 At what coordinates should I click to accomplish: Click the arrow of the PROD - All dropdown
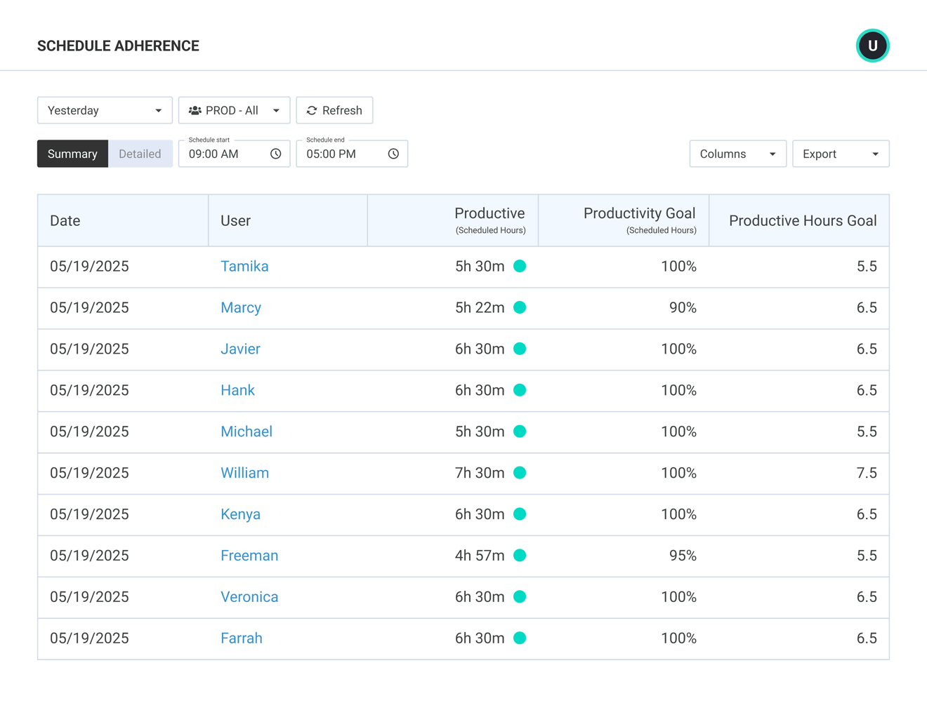(276, 111)
